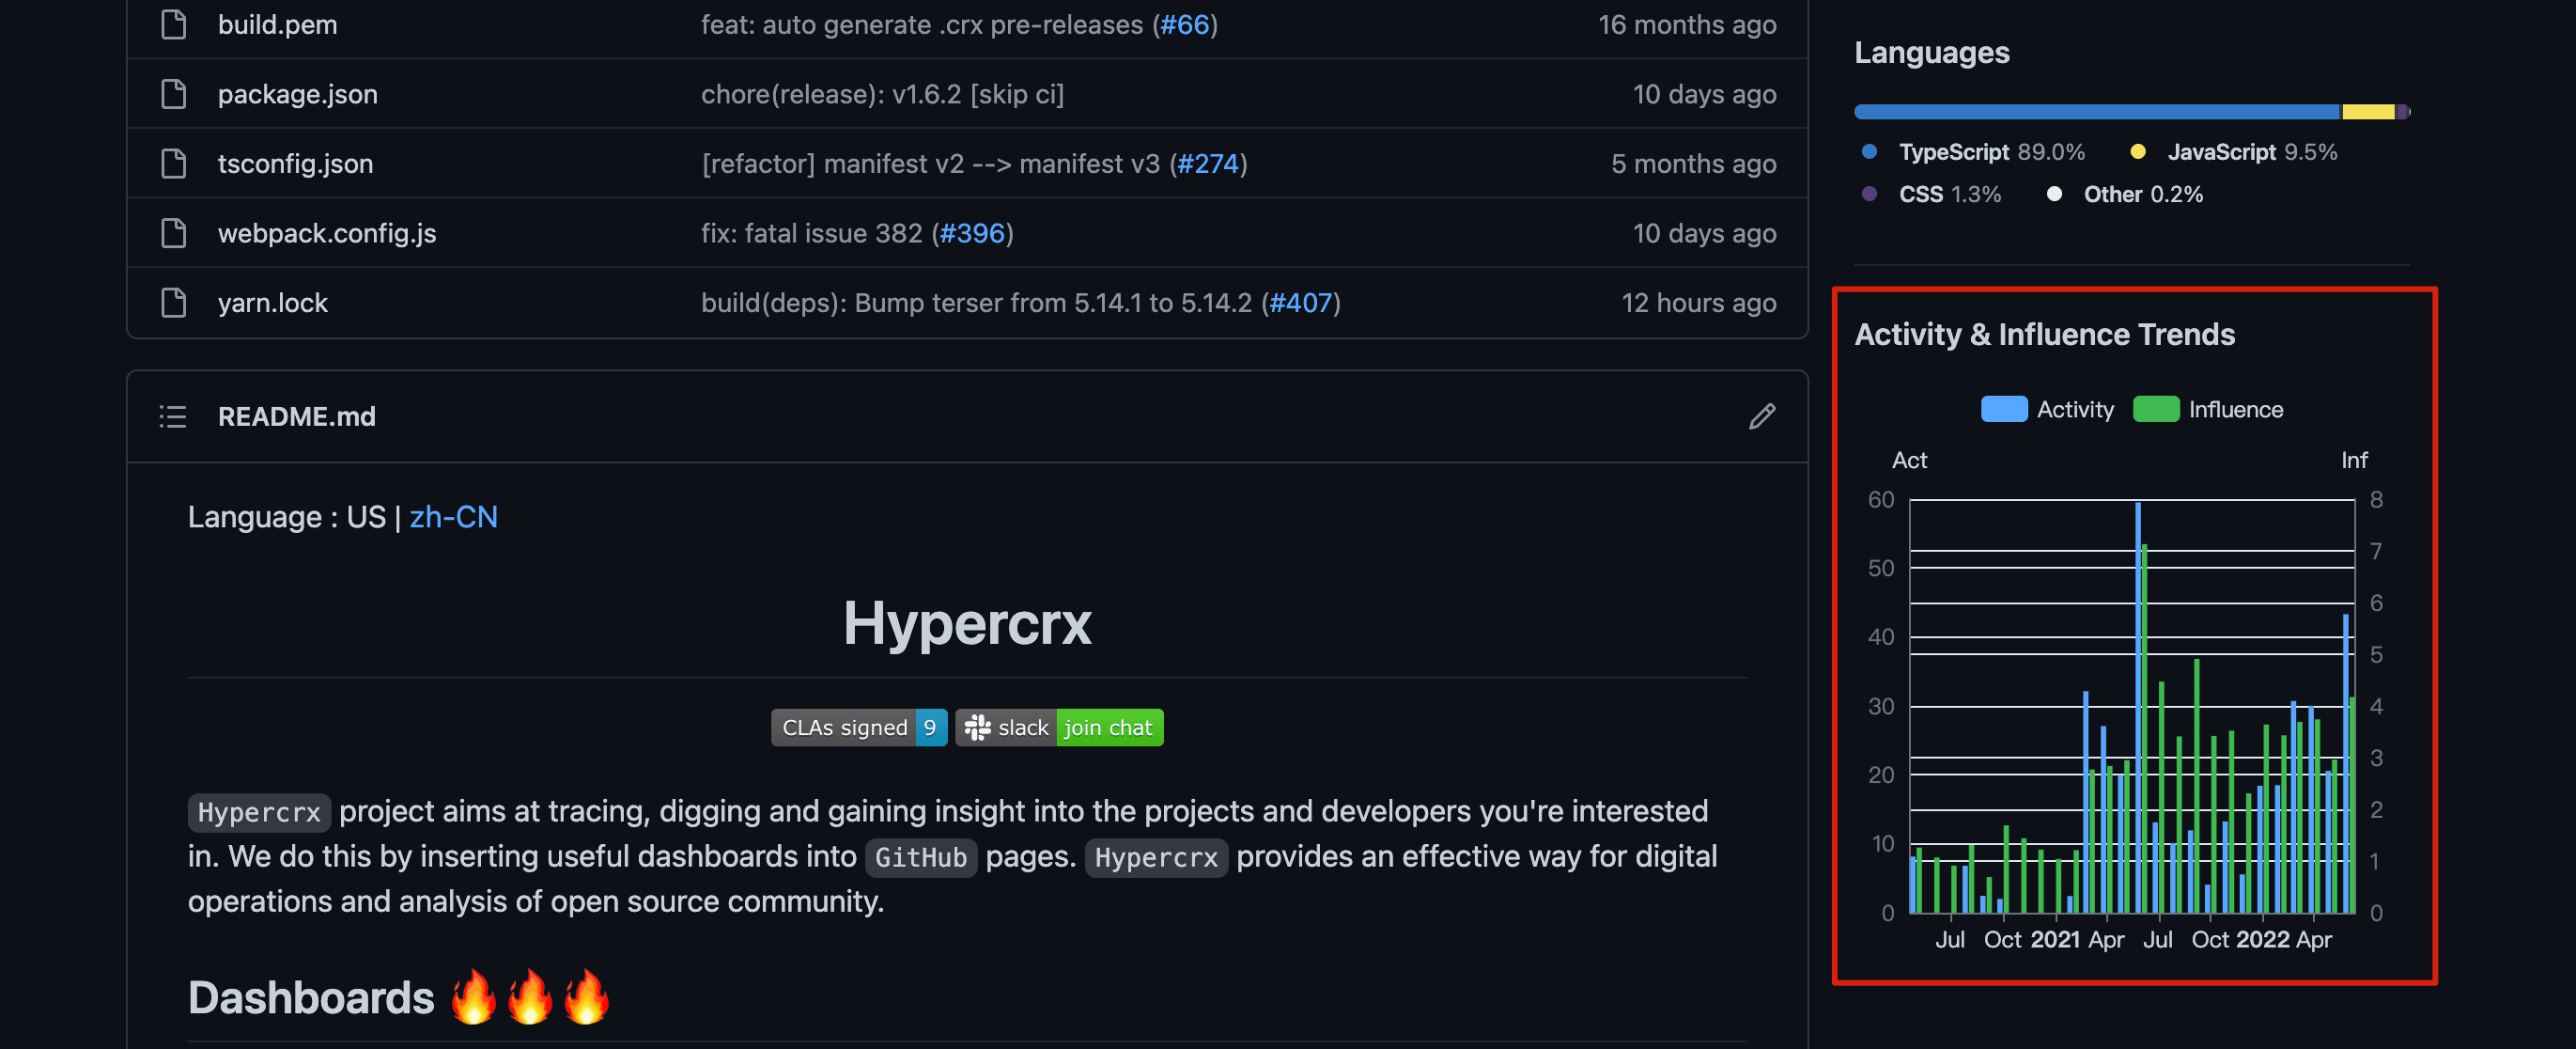Toggle the Activity series in chart legend
Viewport: 2576px width, 1049px height.
click(2047, 410)
